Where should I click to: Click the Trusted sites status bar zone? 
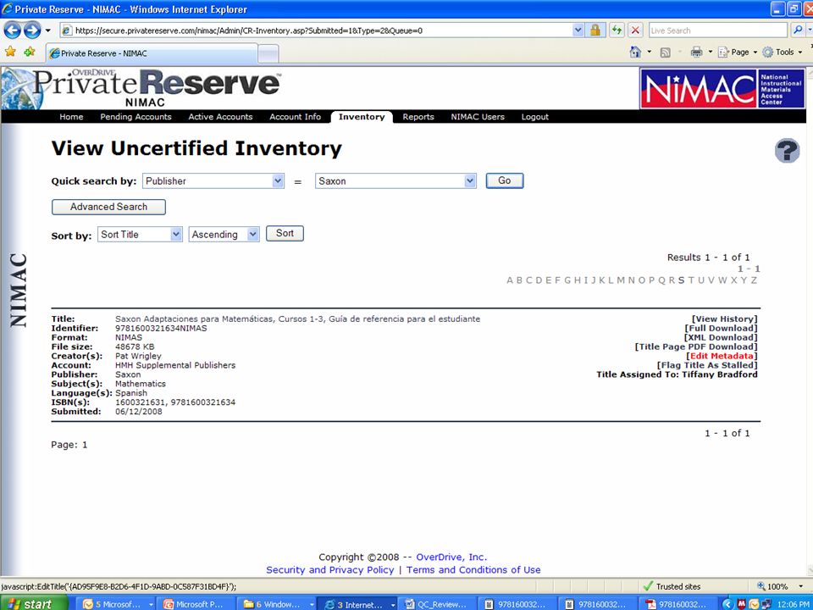pyautogui.click(x=672, y=586)
